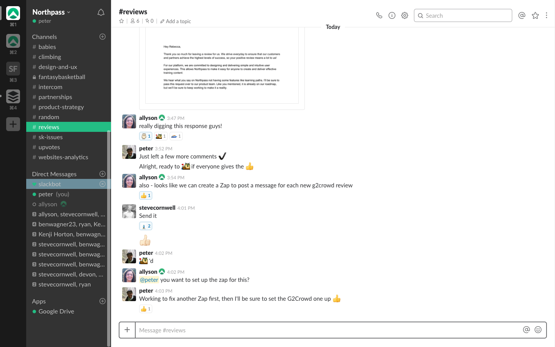Start a call with the phone icon

pyautogui.click(x=379, y=15)
